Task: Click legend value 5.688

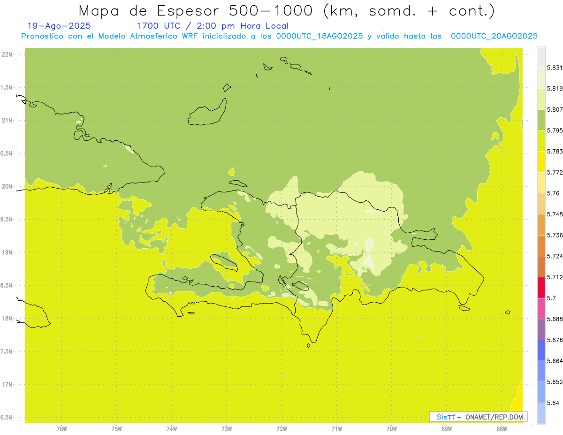Action: pyautogui.click(x=555, y=319)
